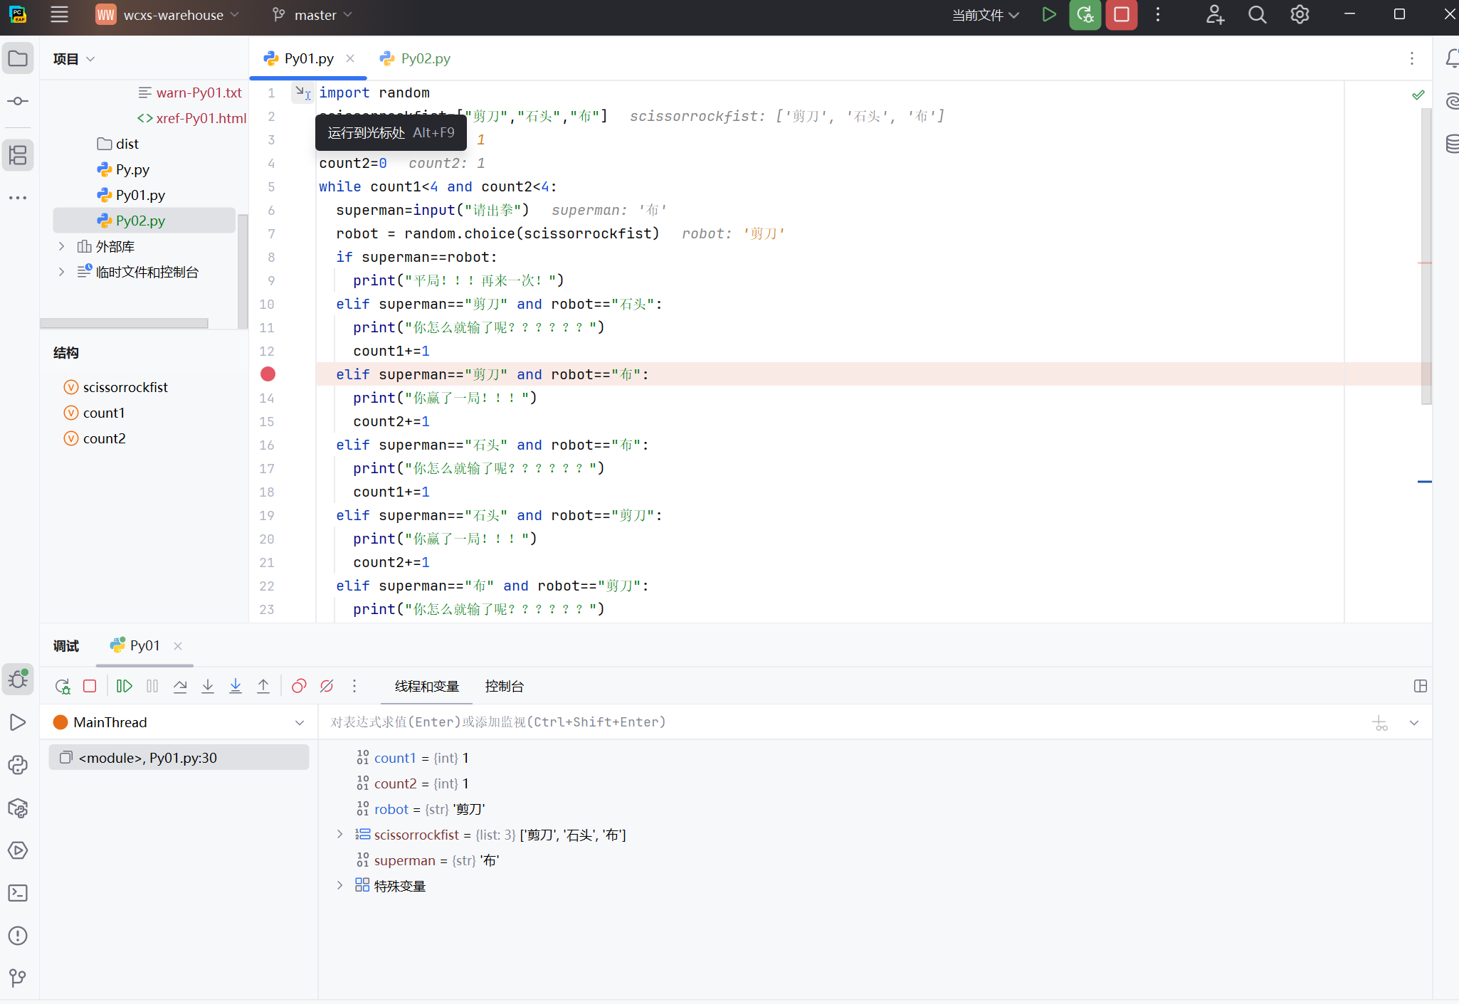The height and width of the screenshot is (1004, 1459).
Task: Open the Terminal tool window icon
Action: pos(18,893)
